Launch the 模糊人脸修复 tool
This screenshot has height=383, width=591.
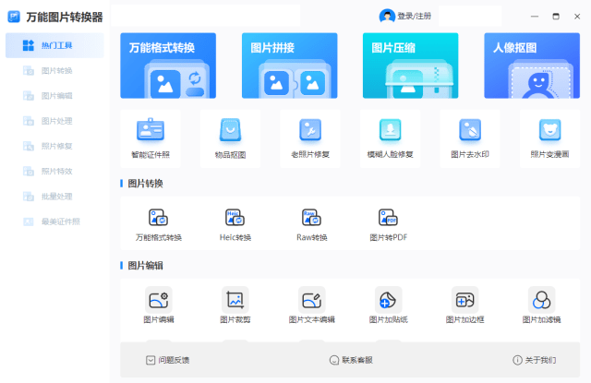click(390, 130)
